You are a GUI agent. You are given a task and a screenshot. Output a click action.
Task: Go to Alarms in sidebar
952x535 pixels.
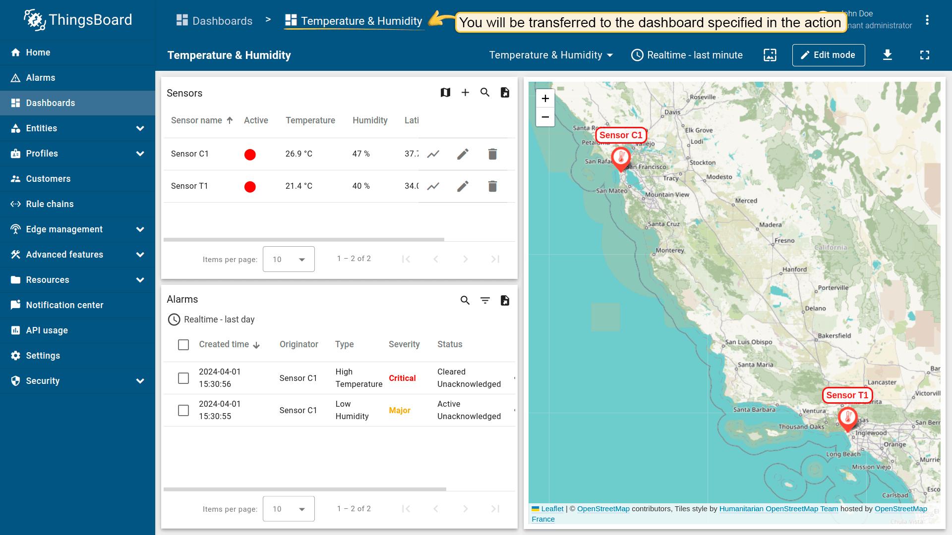(41, 78)
